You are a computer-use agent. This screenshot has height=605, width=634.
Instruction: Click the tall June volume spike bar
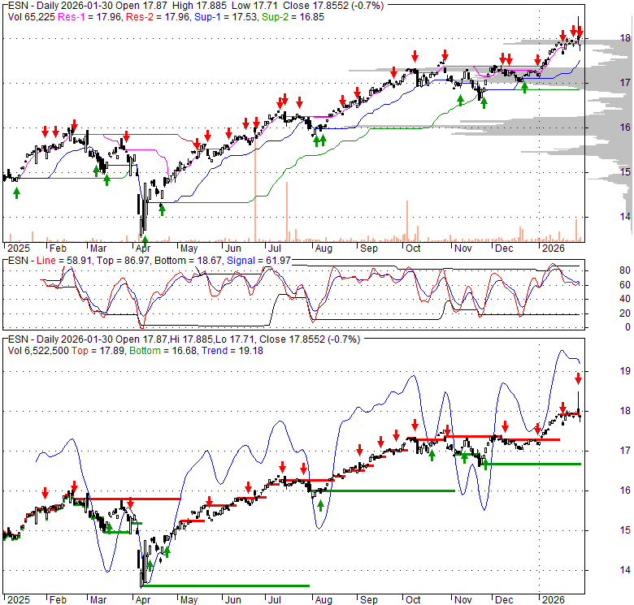click(255, 195)
